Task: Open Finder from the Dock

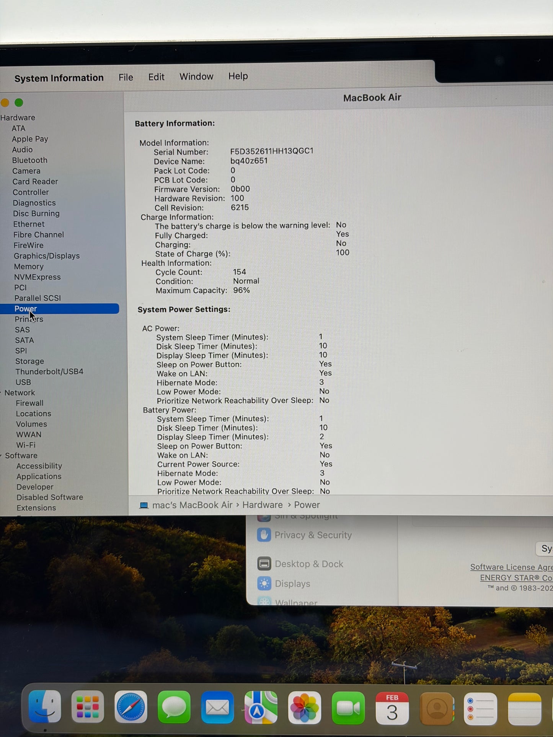Action: [x=44, y=706]
